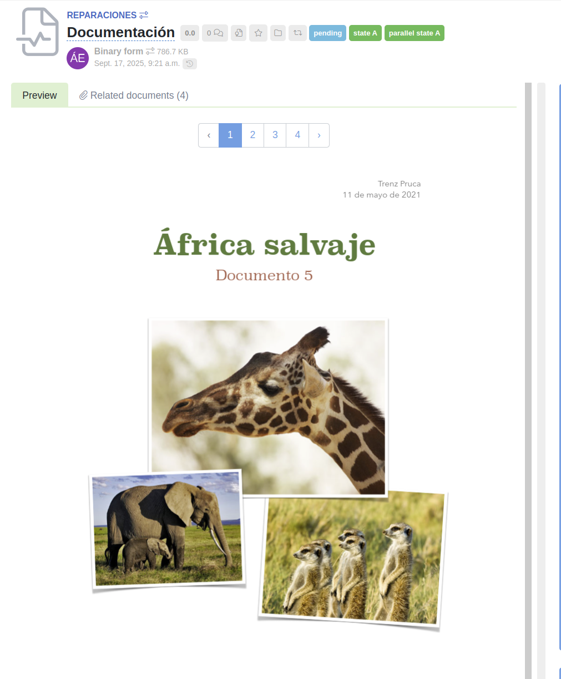Open the version history clock icon
The image size is (561, 679).
coord(190,64)
